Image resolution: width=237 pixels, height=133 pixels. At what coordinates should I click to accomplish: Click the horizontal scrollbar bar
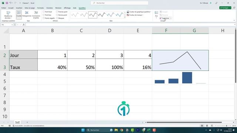click(184, 122)
